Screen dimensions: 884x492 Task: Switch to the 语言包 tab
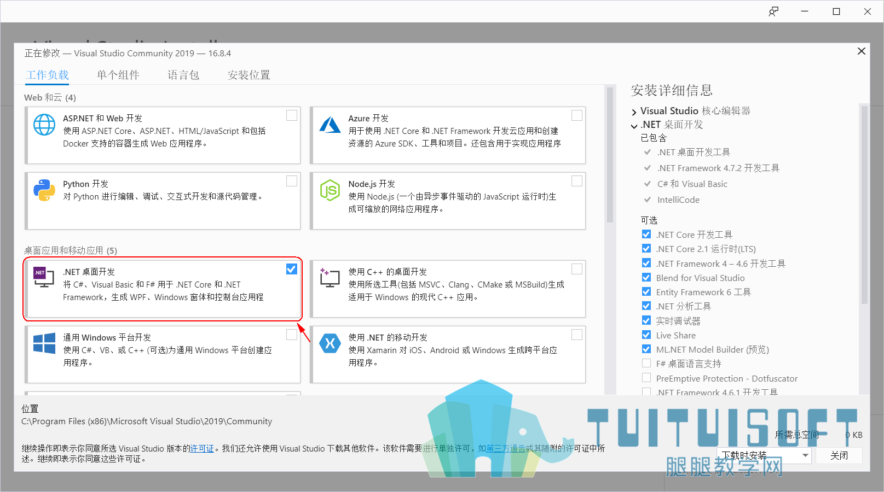183,75
